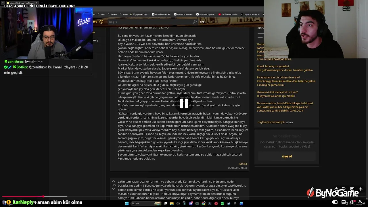Click the info circle icon near search
368x207 pixels.
[x=101, y=22]
